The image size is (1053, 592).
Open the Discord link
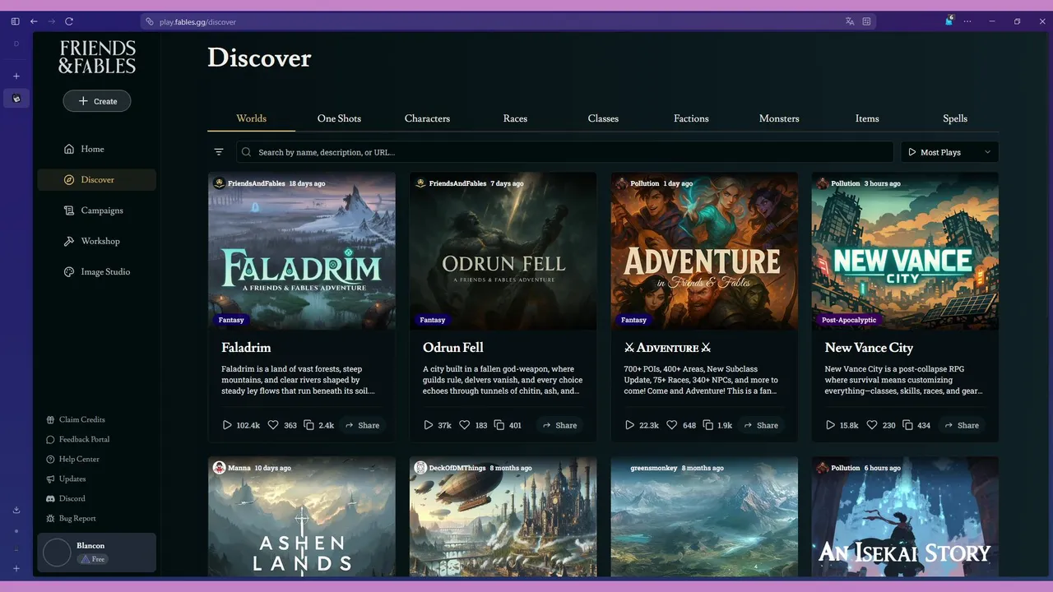click(x=66, y=498)
